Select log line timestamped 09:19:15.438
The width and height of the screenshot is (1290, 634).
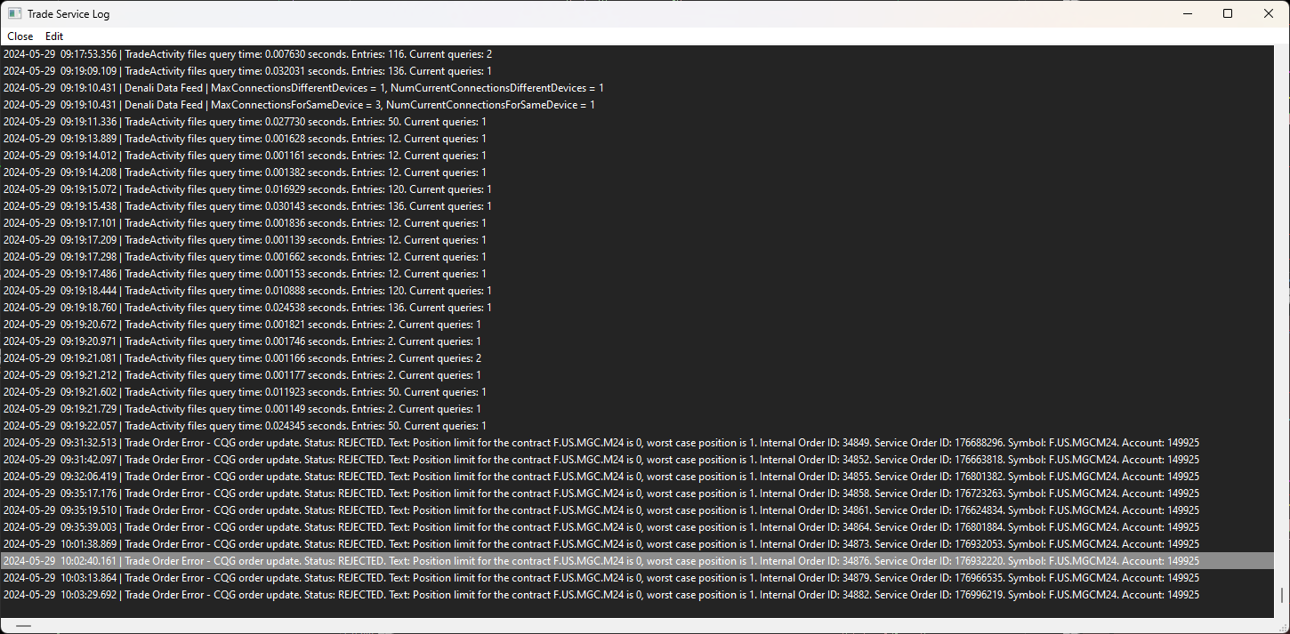click(637, 206)
